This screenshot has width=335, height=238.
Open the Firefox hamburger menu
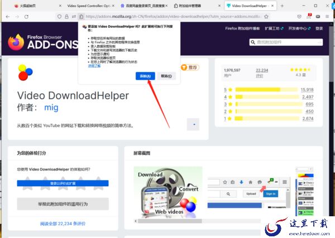click(327, 16)
